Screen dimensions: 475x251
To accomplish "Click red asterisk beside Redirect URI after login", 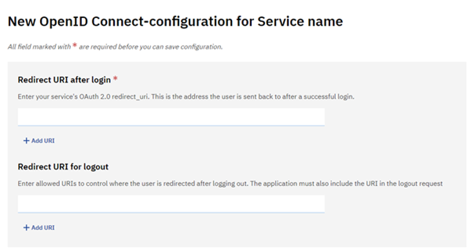I will [x=115, y=79].
